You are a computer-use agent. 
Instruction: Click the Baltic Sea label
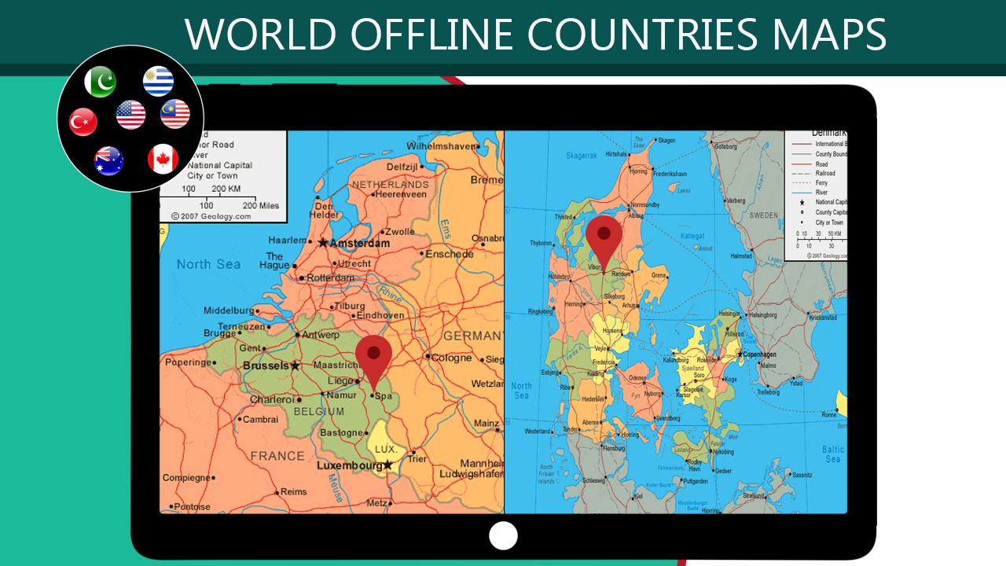point(833,454)
